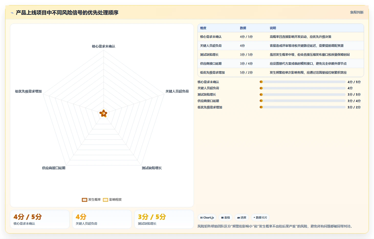Open the 3分 / 5分 测试缺陷增长 card

(x=164, y=219)
